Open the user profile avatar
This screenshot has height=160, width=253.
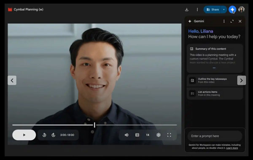point(242,10)
